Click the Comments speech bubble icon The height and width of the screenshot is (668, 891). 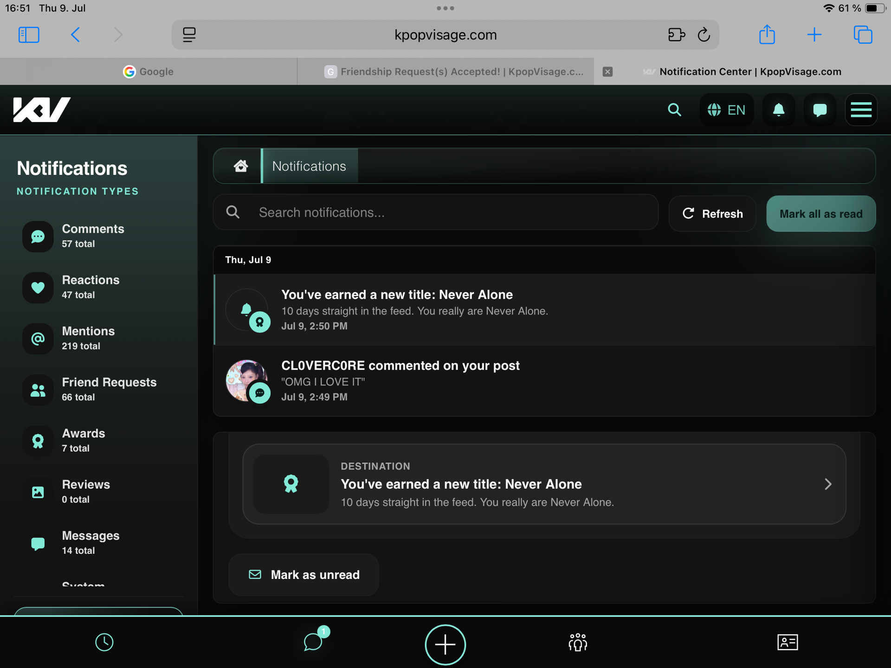(x=38, y=237)
